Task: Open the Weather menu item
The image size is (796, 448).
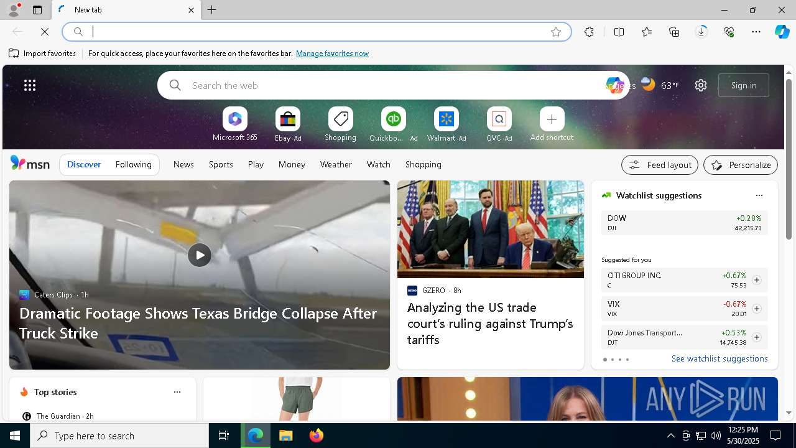Action: pos(336,164)
